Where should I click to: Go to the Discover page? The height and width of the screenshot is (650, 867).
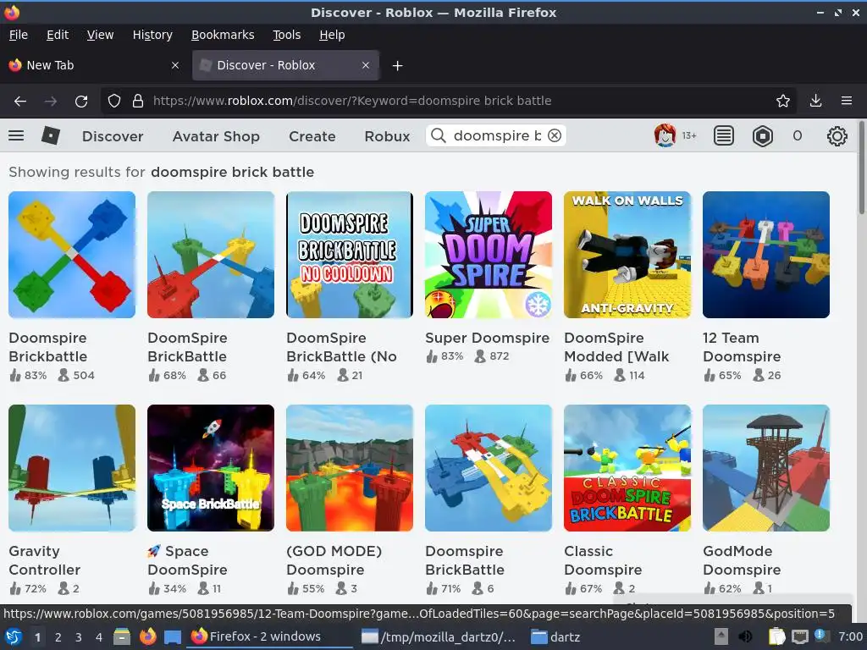click(x=113, y=136)
